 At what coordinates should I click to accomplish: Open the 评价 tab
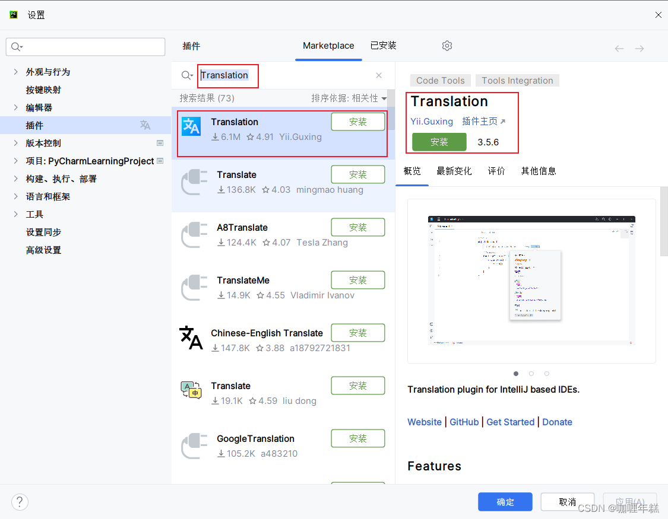click(x=496, y=171)
